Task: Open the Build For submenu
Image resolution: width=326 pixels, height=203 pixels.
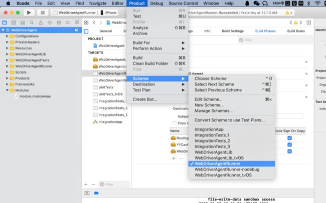Action: click(157, 42)
